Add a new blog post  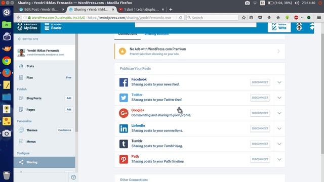69,98
